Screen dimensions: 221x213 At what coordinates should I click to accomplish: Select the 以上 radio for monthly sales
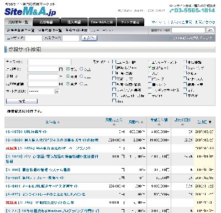pos(81,69)
